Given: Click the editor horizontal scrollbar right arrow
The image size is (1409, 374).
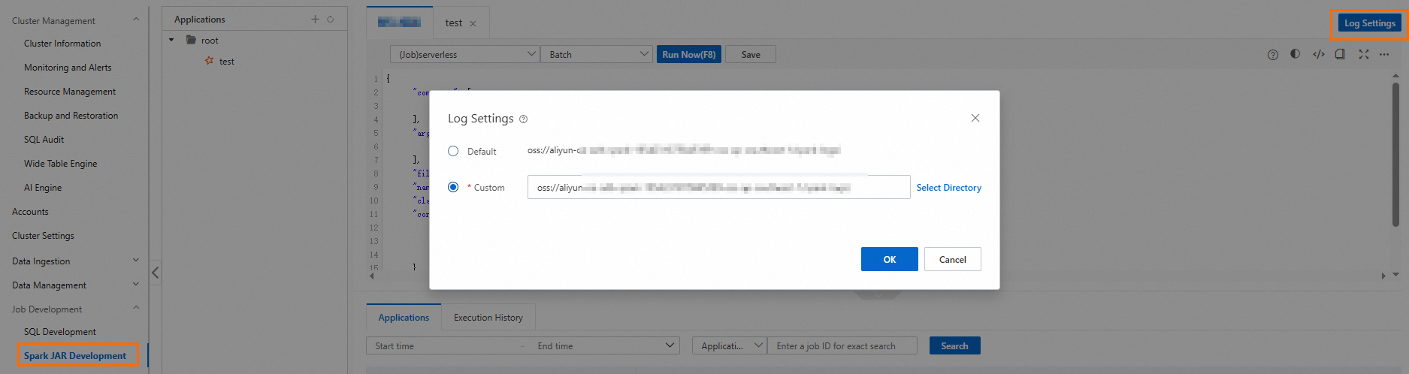Looking at the screenshot, I should (x=1383, y=276).
